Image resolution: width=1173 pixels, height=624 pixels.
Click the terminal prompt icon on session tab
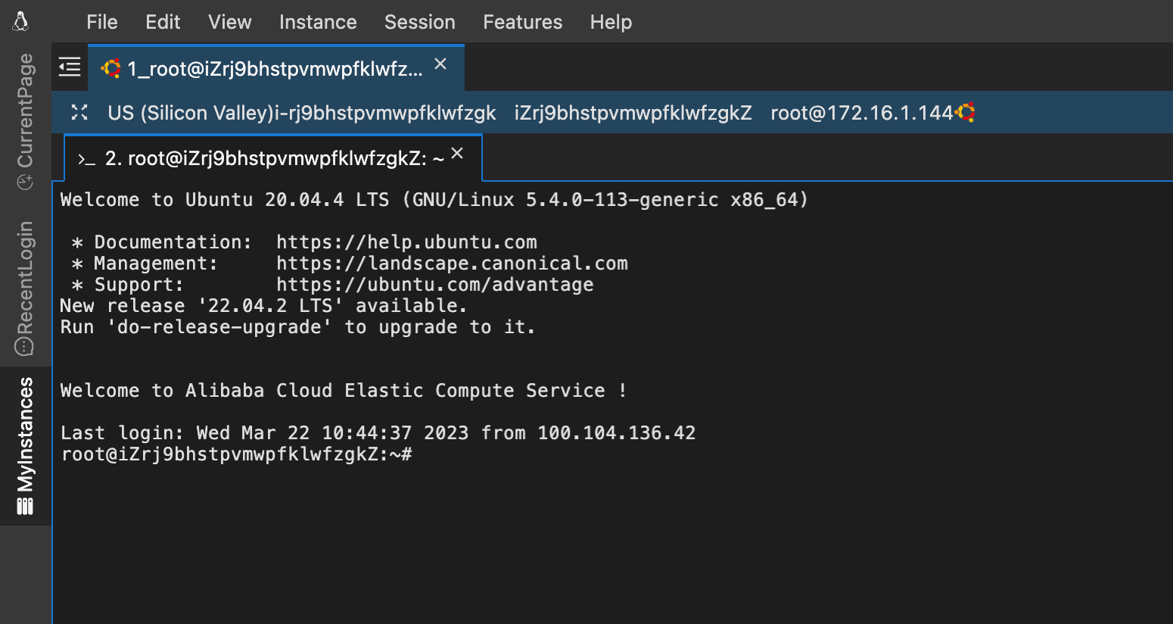[x=86, y=159]
